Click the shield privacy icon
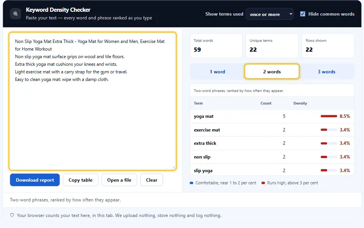 coord(12,215)
